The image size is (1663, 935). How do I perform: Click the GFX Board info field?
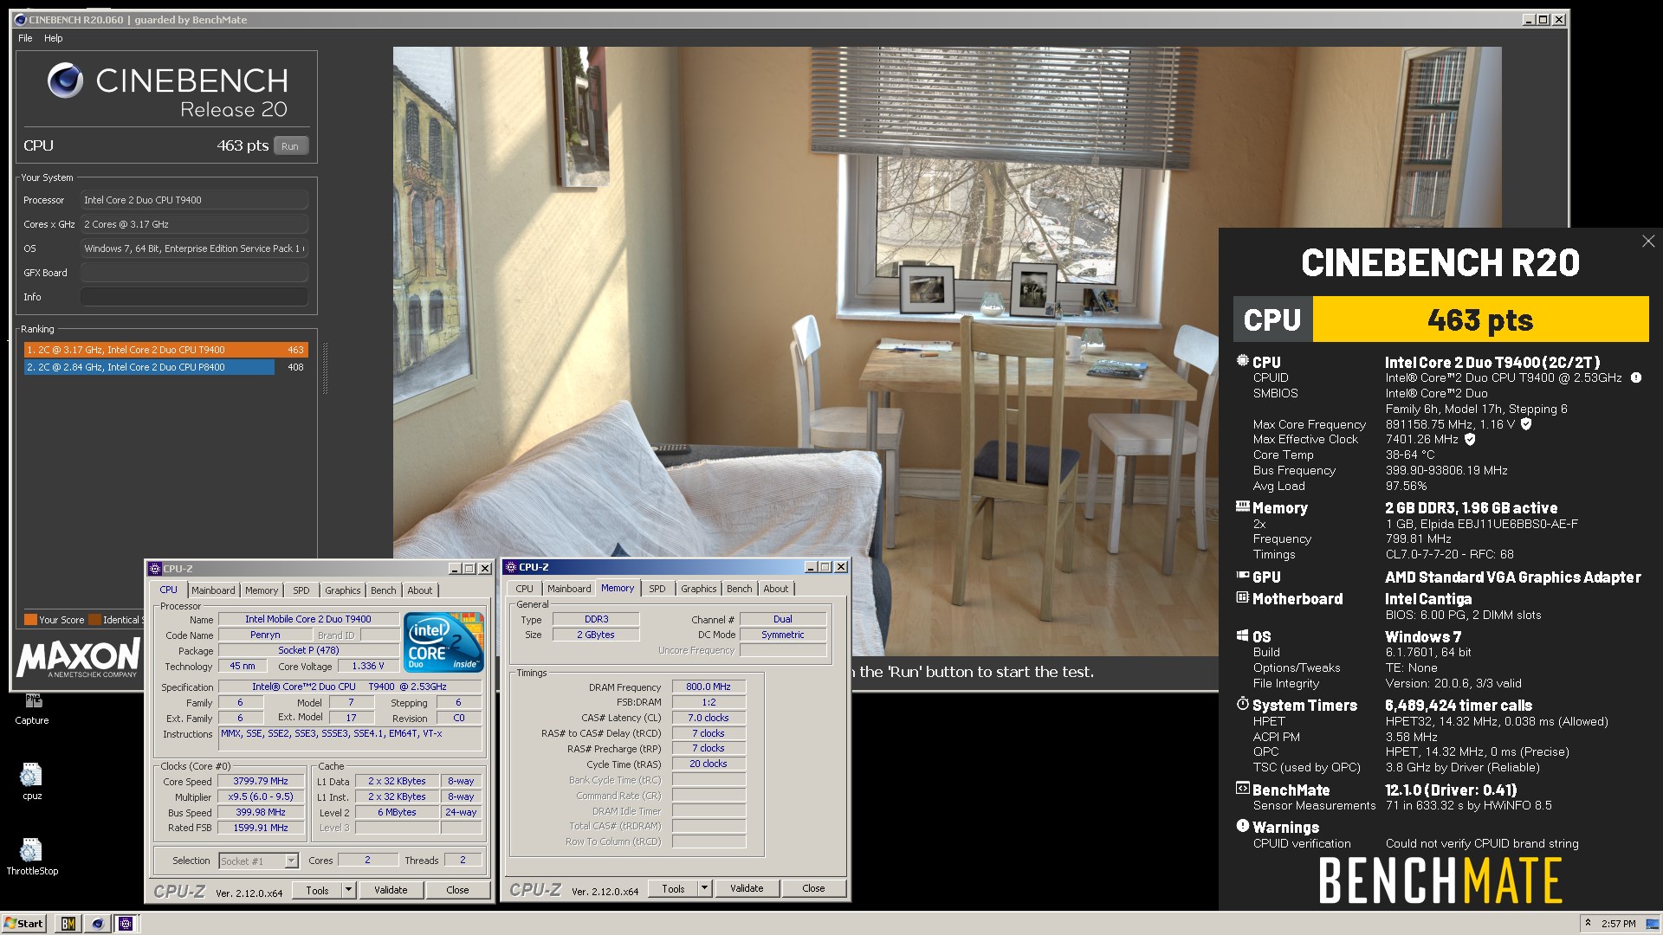pos(194,273)
